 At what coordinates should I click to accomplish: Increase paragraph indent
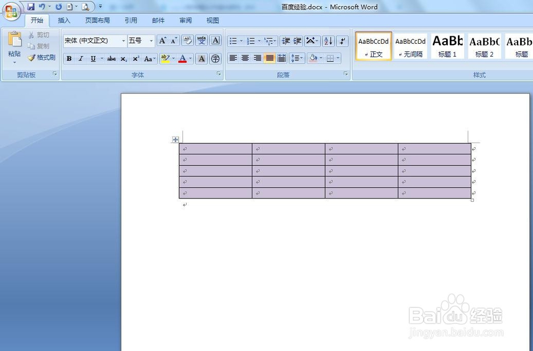[297, 41]
